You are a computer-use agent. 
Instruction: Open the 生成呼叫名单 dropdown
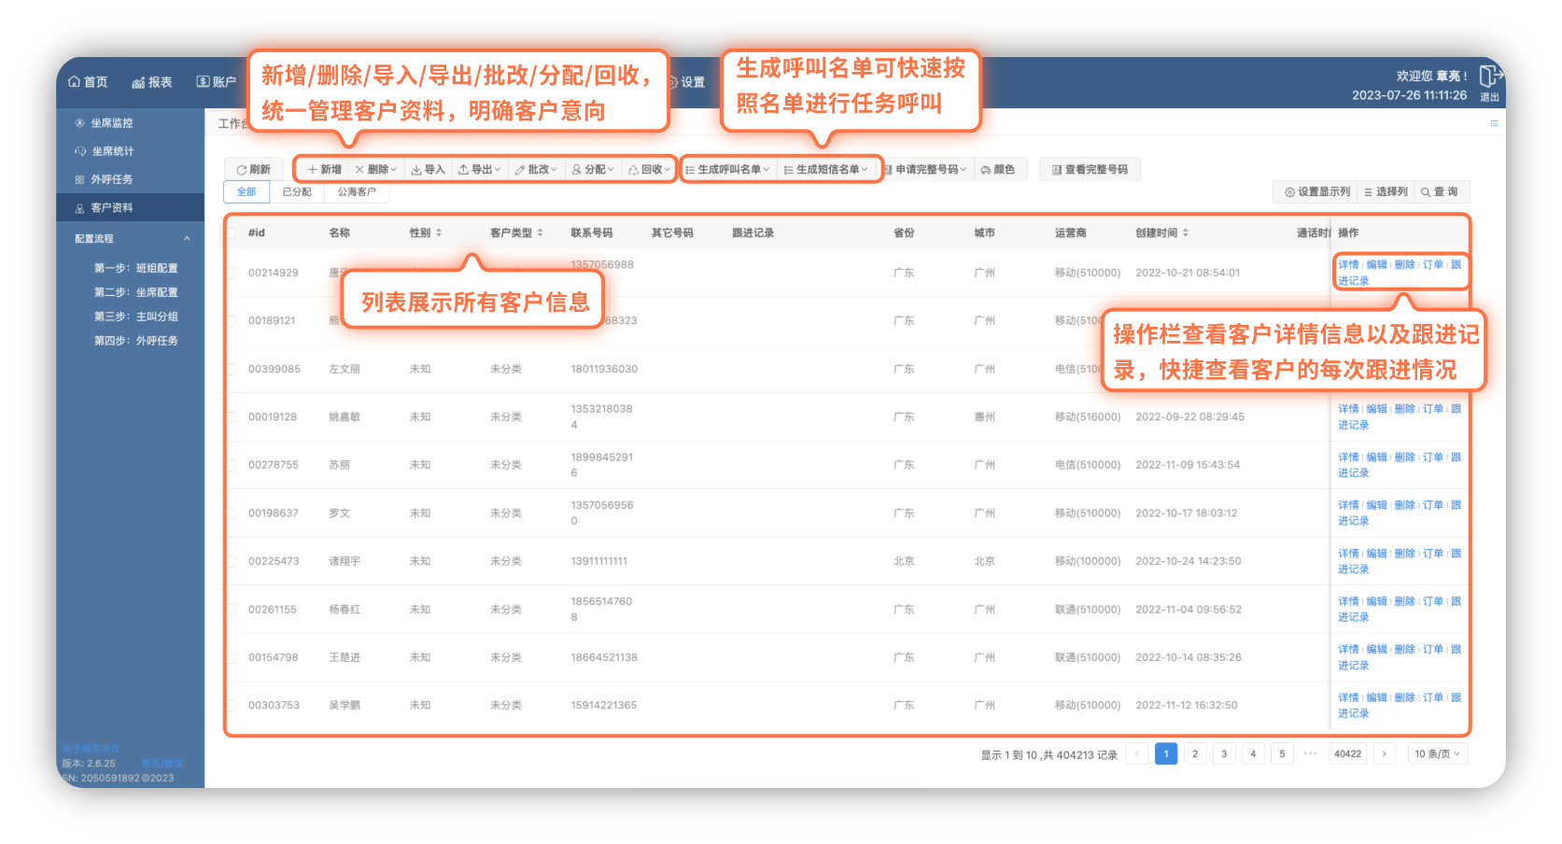[727, 170]
